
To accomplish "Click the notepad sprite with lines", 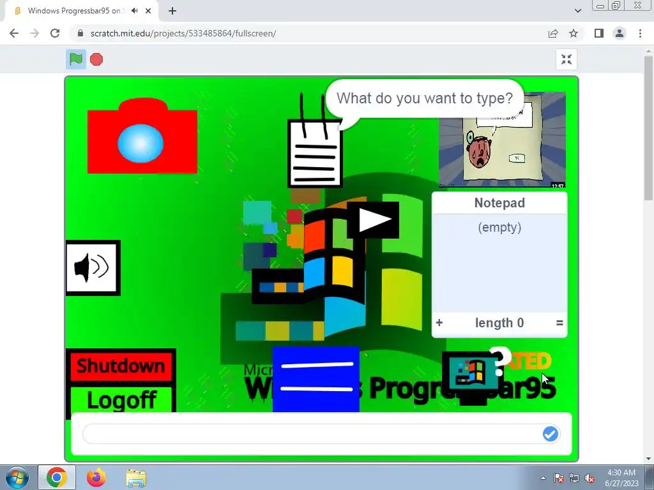I will pos(315,153).
